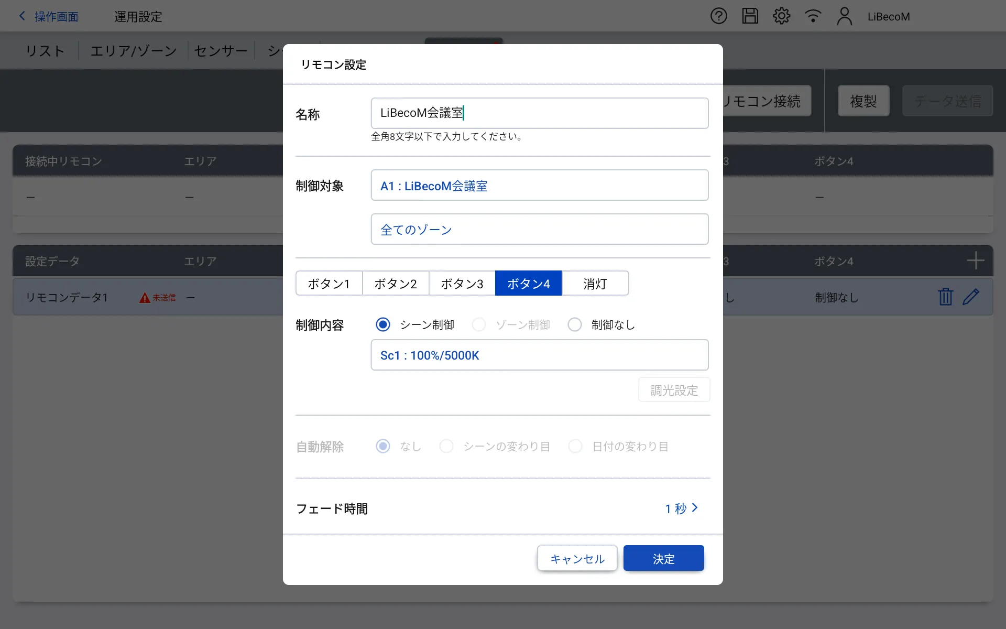Click the Wi-Fi status icon
The image size is (1006, 629).
point(813,16)
